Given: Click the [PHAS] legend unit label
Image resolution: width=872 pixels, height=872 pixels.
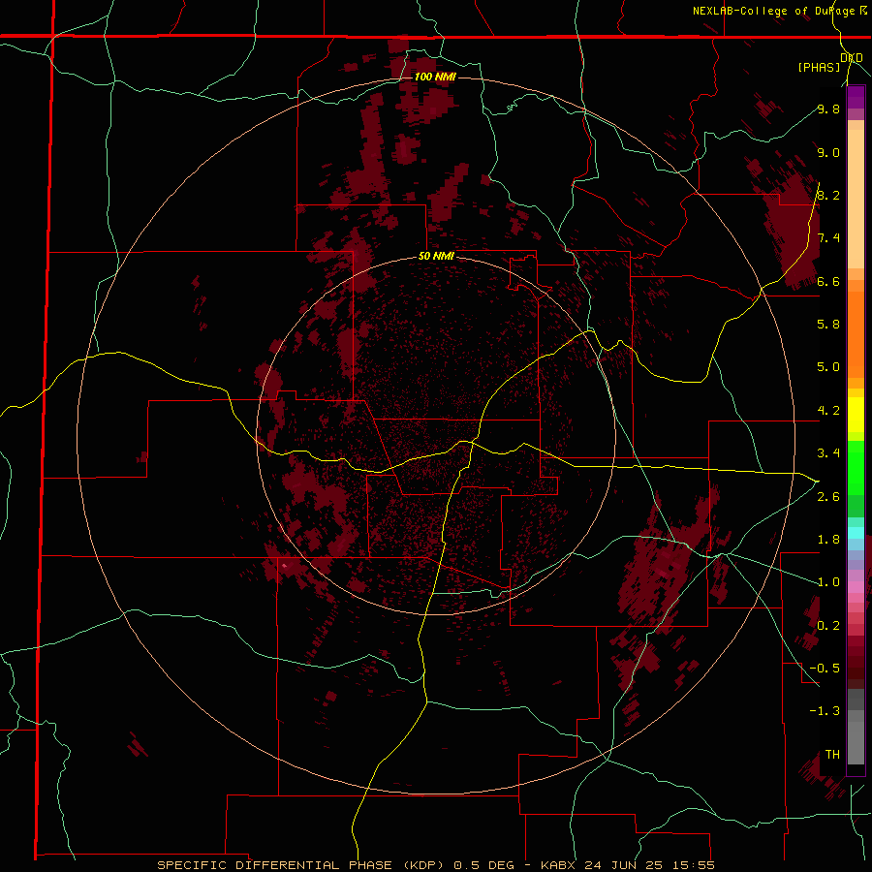Looking at the screenshot, I should click(x=819, y=67).
